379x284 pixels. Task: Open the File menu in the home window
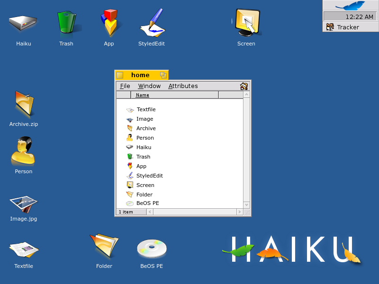point(125,86)
